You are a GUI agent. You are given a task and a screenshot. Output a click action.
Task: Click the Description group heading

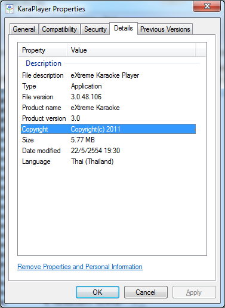[44, 63]
